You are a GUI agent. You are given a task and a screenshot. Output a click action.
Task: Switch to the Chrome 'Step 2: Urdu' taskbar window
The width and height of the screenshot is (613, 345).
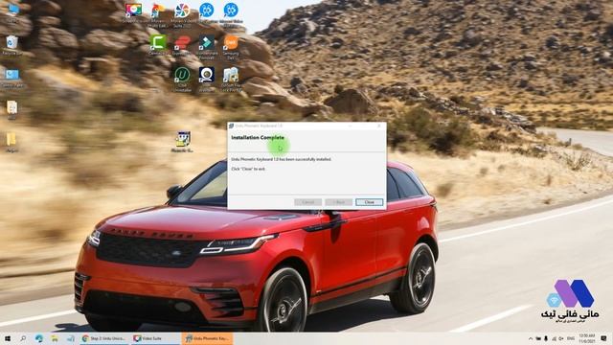pos(104,338)
